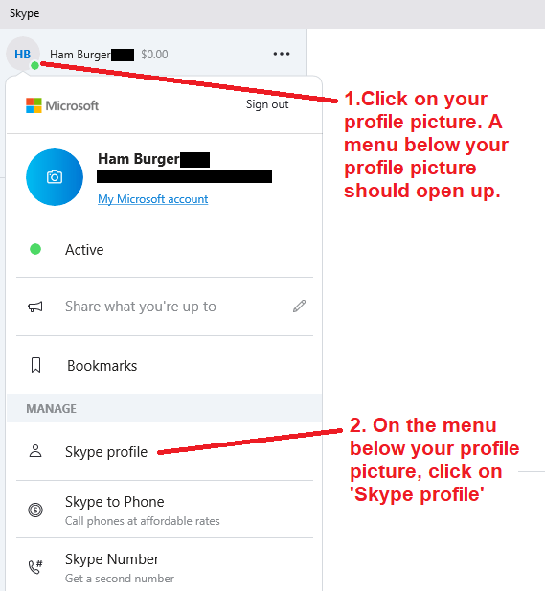The height and width of the screenshot is (591, 545).
Task: Select Skype to Phone menu entry
Action: click(x=165, y=510)
